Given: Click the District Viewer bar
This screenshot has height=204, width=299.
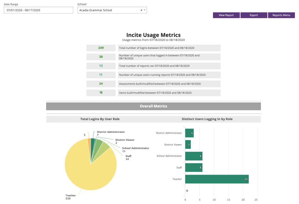Looking at the screenshot, I should tap(188, 145).
